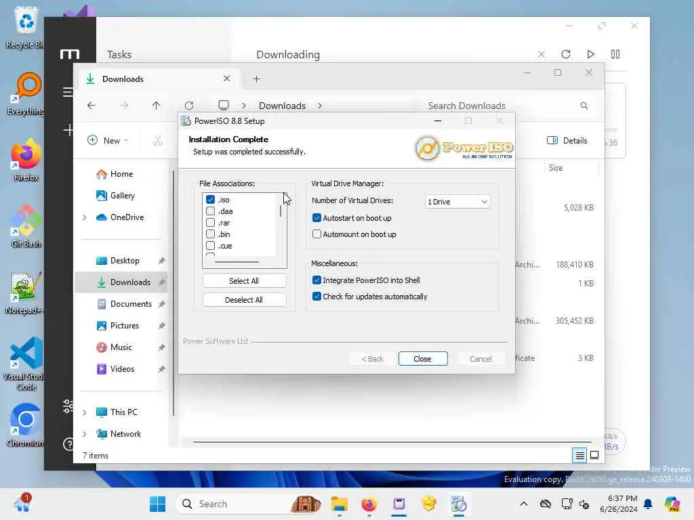Open a new Explorer tab with plus
Viewport: 694px width, 520px height.
[256, 79]
